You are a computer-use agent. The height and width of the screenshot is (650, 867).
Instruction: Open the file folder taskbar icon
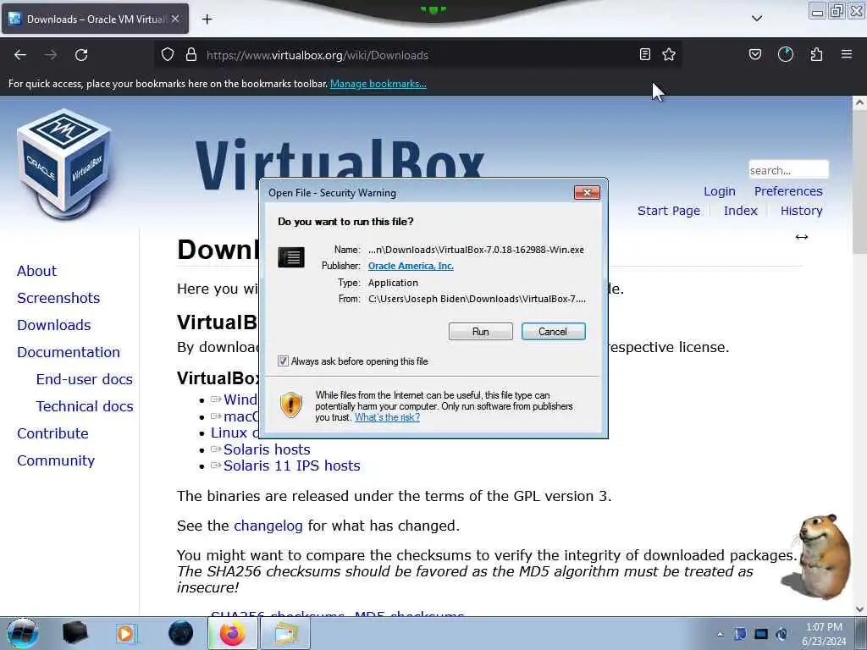284,633
